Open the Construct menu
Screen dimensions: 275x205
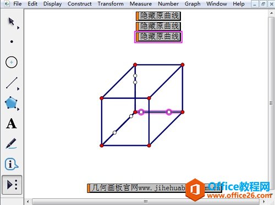click(80, 4)
